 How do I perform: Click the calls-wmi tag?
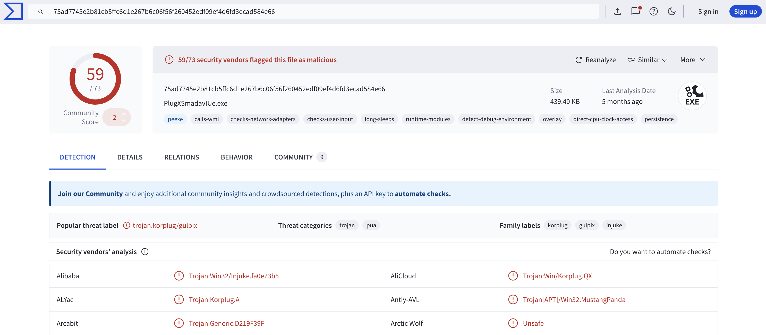click(x=206, y=119)
